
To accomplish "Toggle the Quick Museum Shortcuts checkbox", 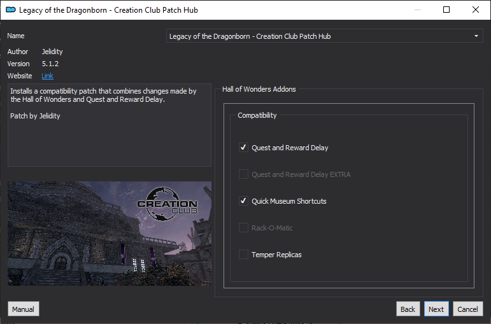I will 243,201.
